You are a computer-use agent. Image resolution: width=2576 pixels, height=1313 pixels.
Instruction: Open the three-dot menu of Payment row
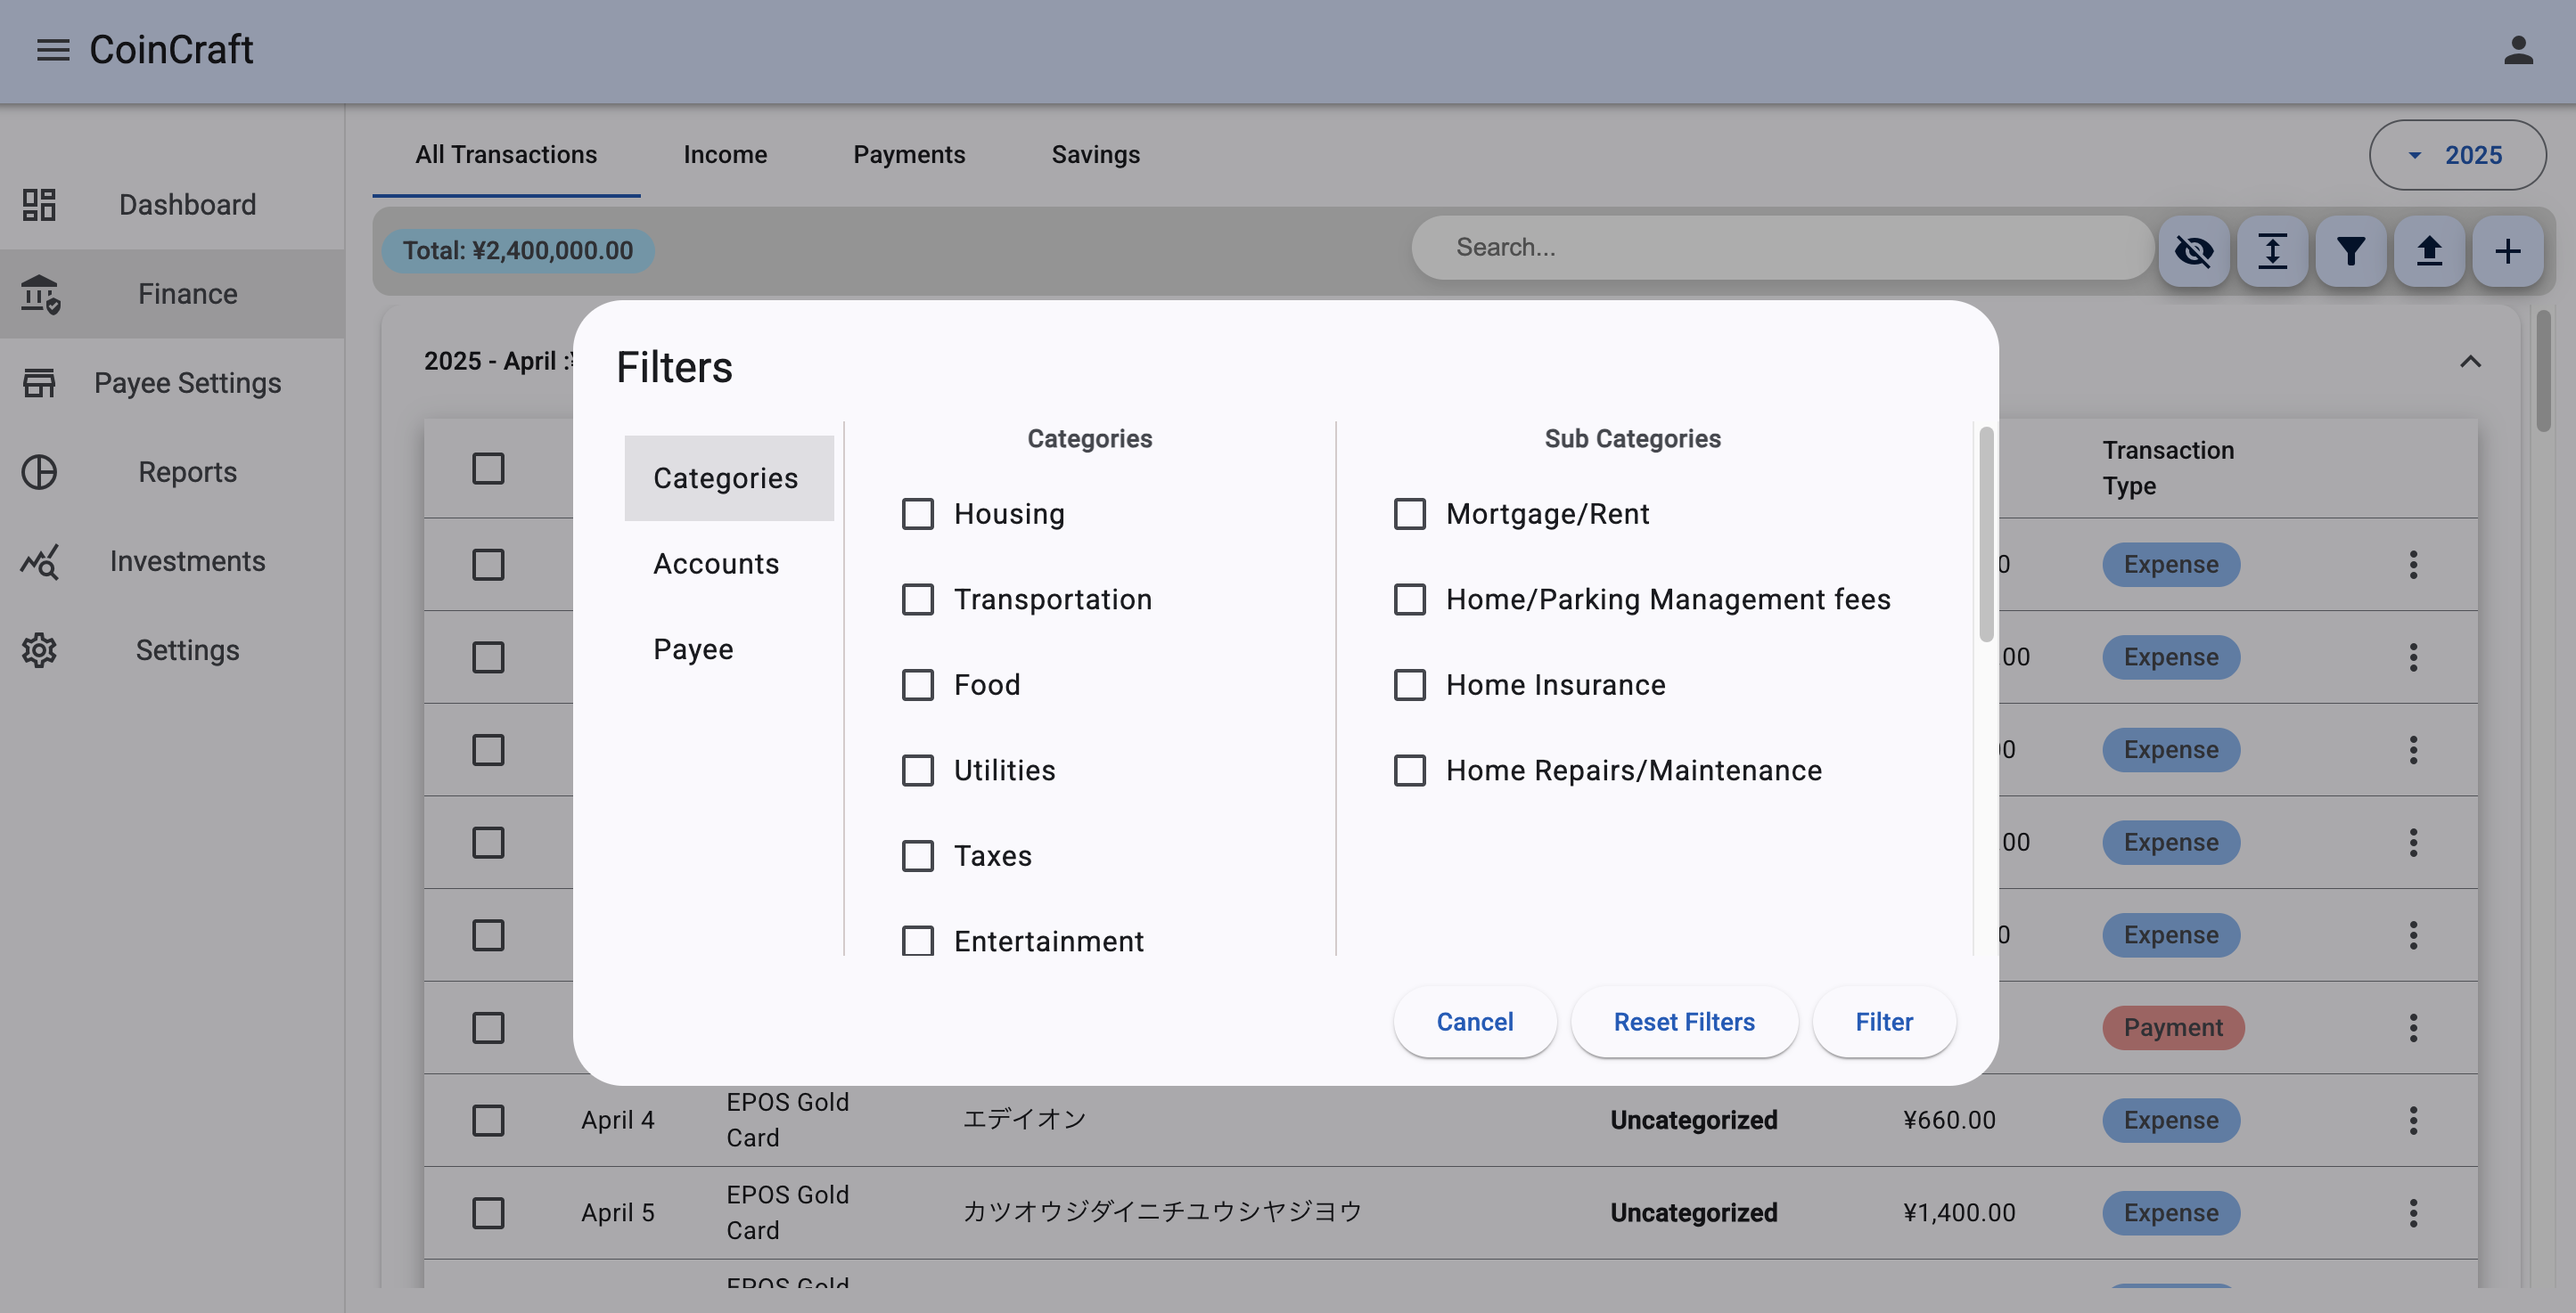[x=2413, y=1027]
